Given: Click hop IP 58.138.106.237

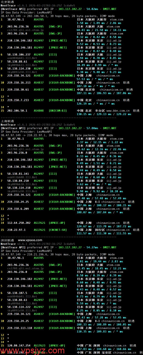Looking at the screenshot, I should pos(19,55).
